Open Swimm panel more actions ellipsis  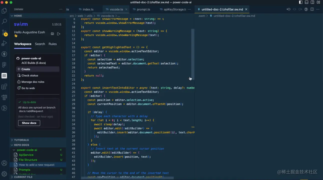(x=61, y=9)
